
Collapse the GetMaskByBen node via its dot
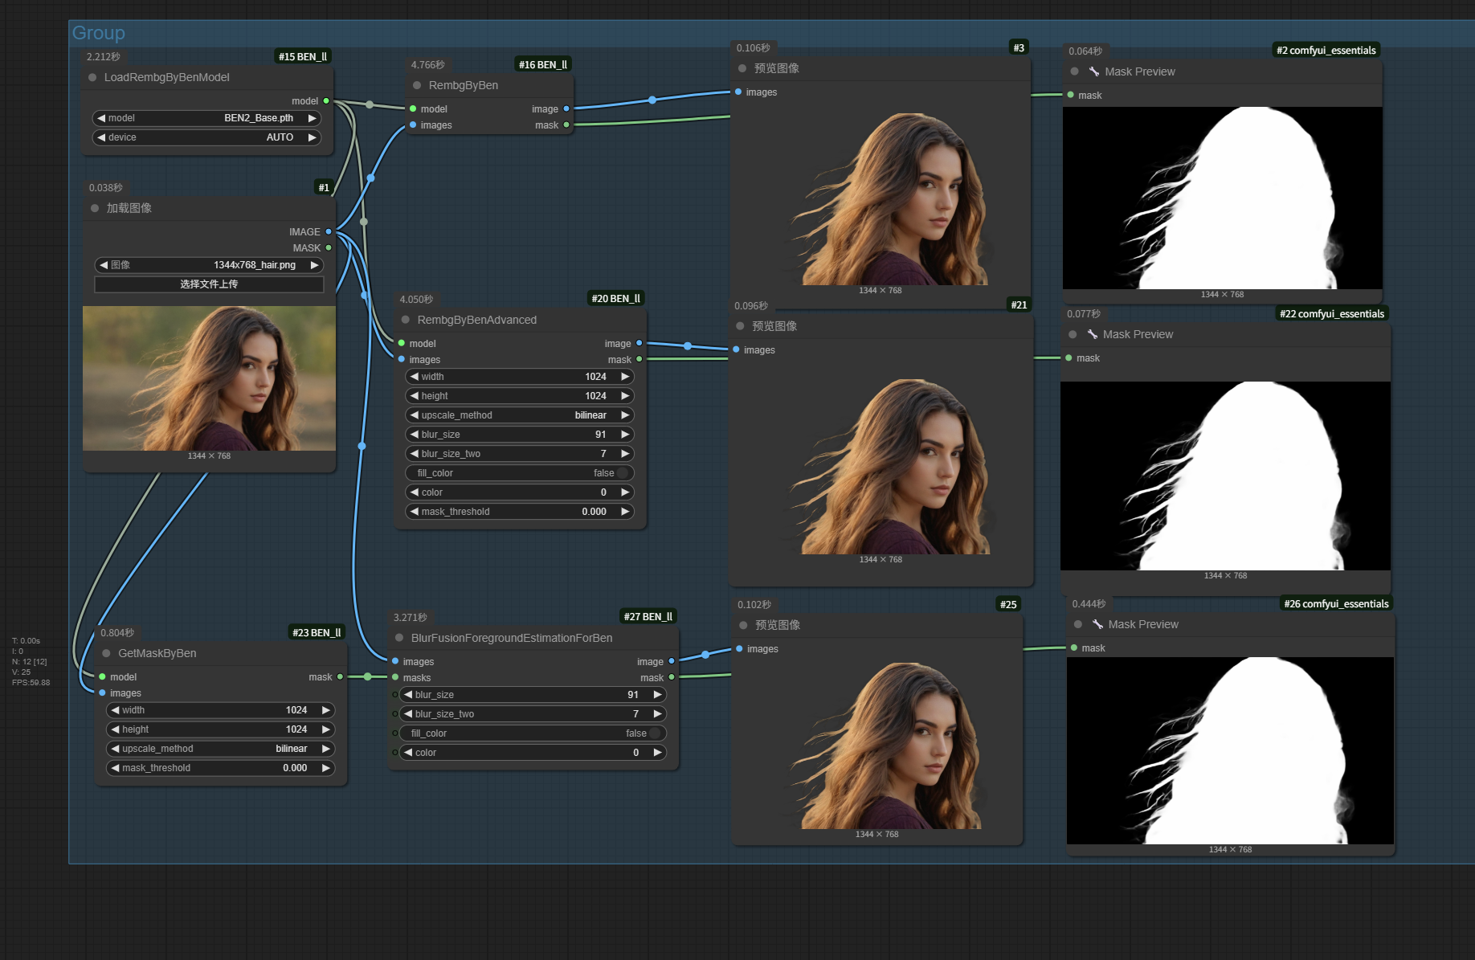(x=106, y=654)
